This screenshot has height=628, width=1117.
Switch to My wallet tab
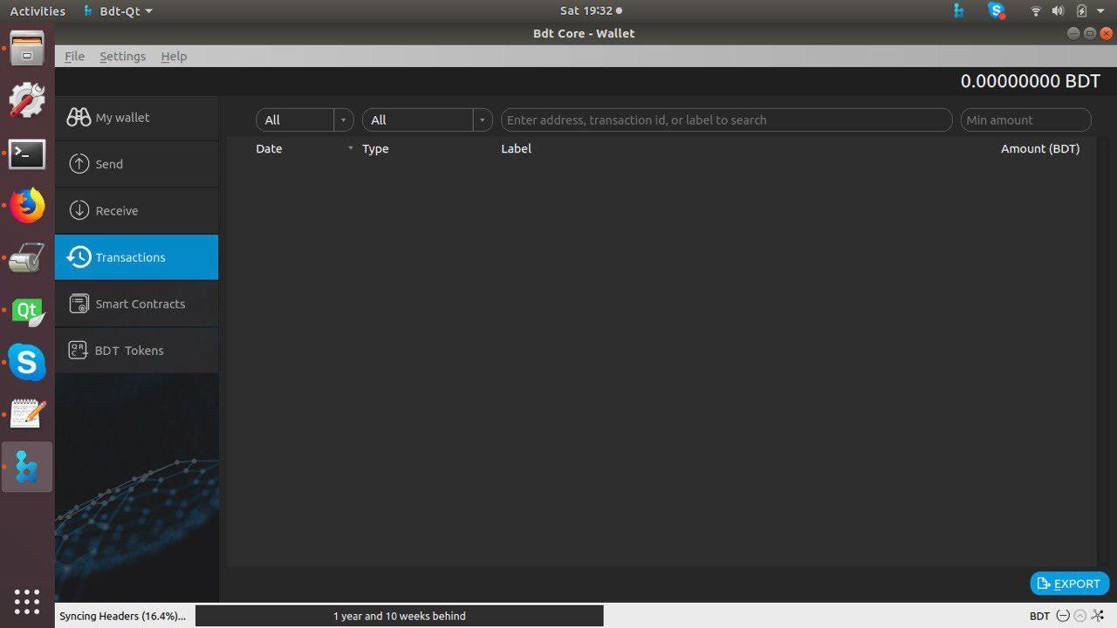coord(136,118)
